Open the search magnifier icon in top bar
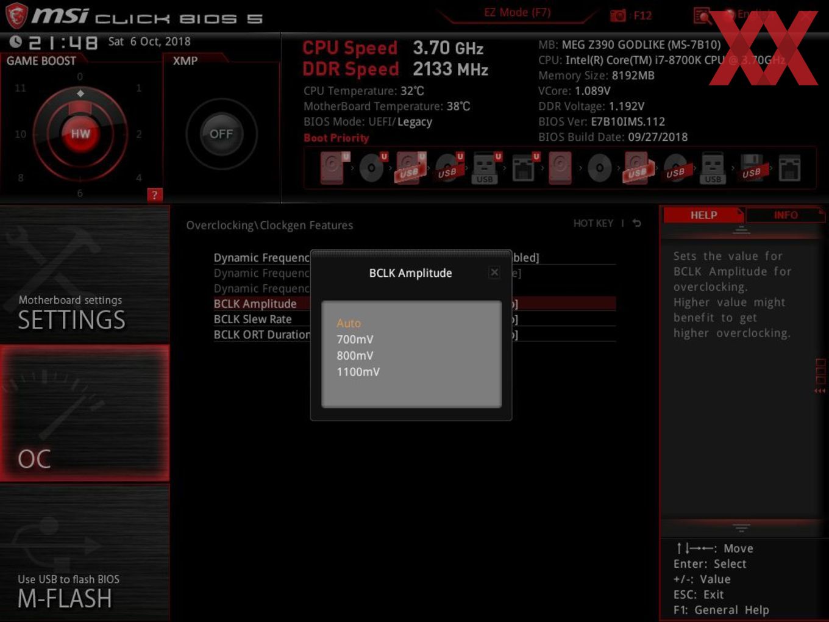The width and height of the screenshot is (829, 622). [702, 15]
